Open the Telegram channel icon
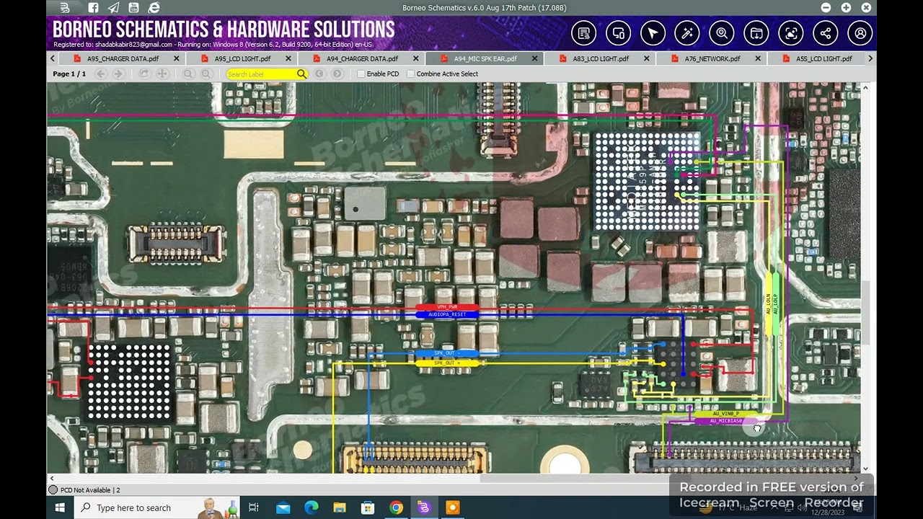 (113, 8)
